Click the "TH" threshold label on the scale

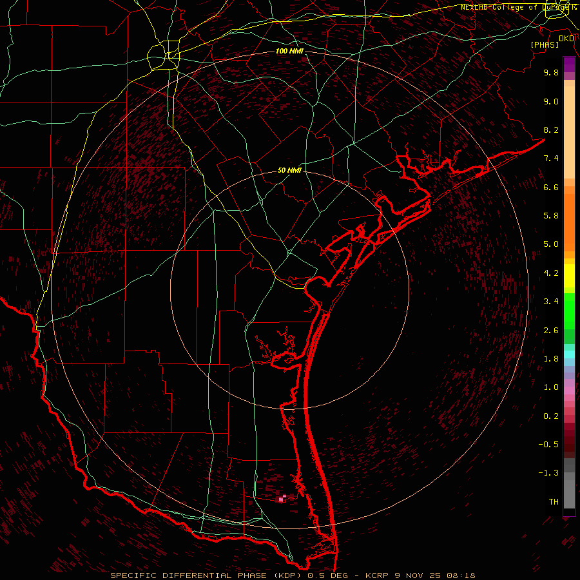click(x=554, y=502)
